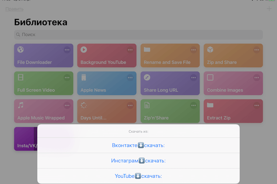Click music note icon on Apple Music Wrapped
277x184 pixels.
[x=21, y=105]
